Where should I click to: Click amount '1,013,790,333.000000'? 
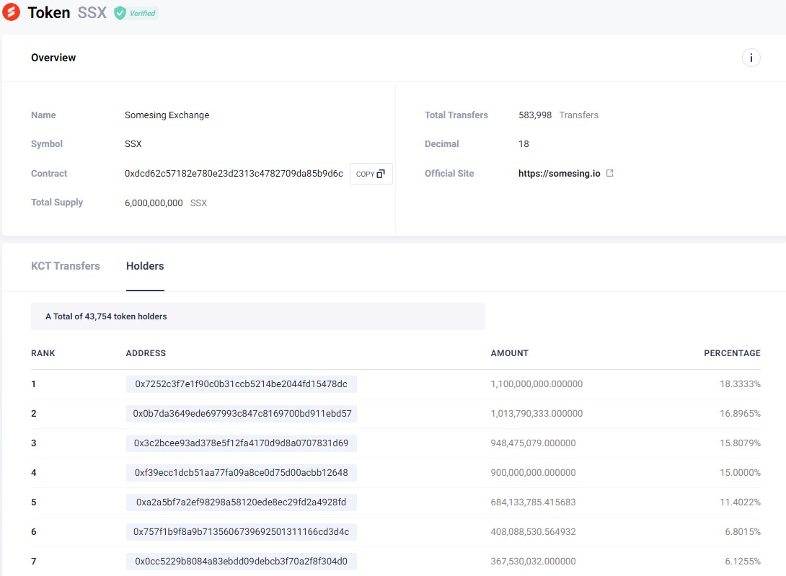tap(536, 414)
